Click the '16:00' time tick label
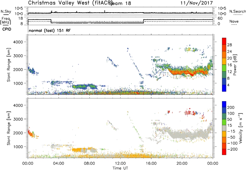This screenshot has height=170, width=246. (151, 164)
